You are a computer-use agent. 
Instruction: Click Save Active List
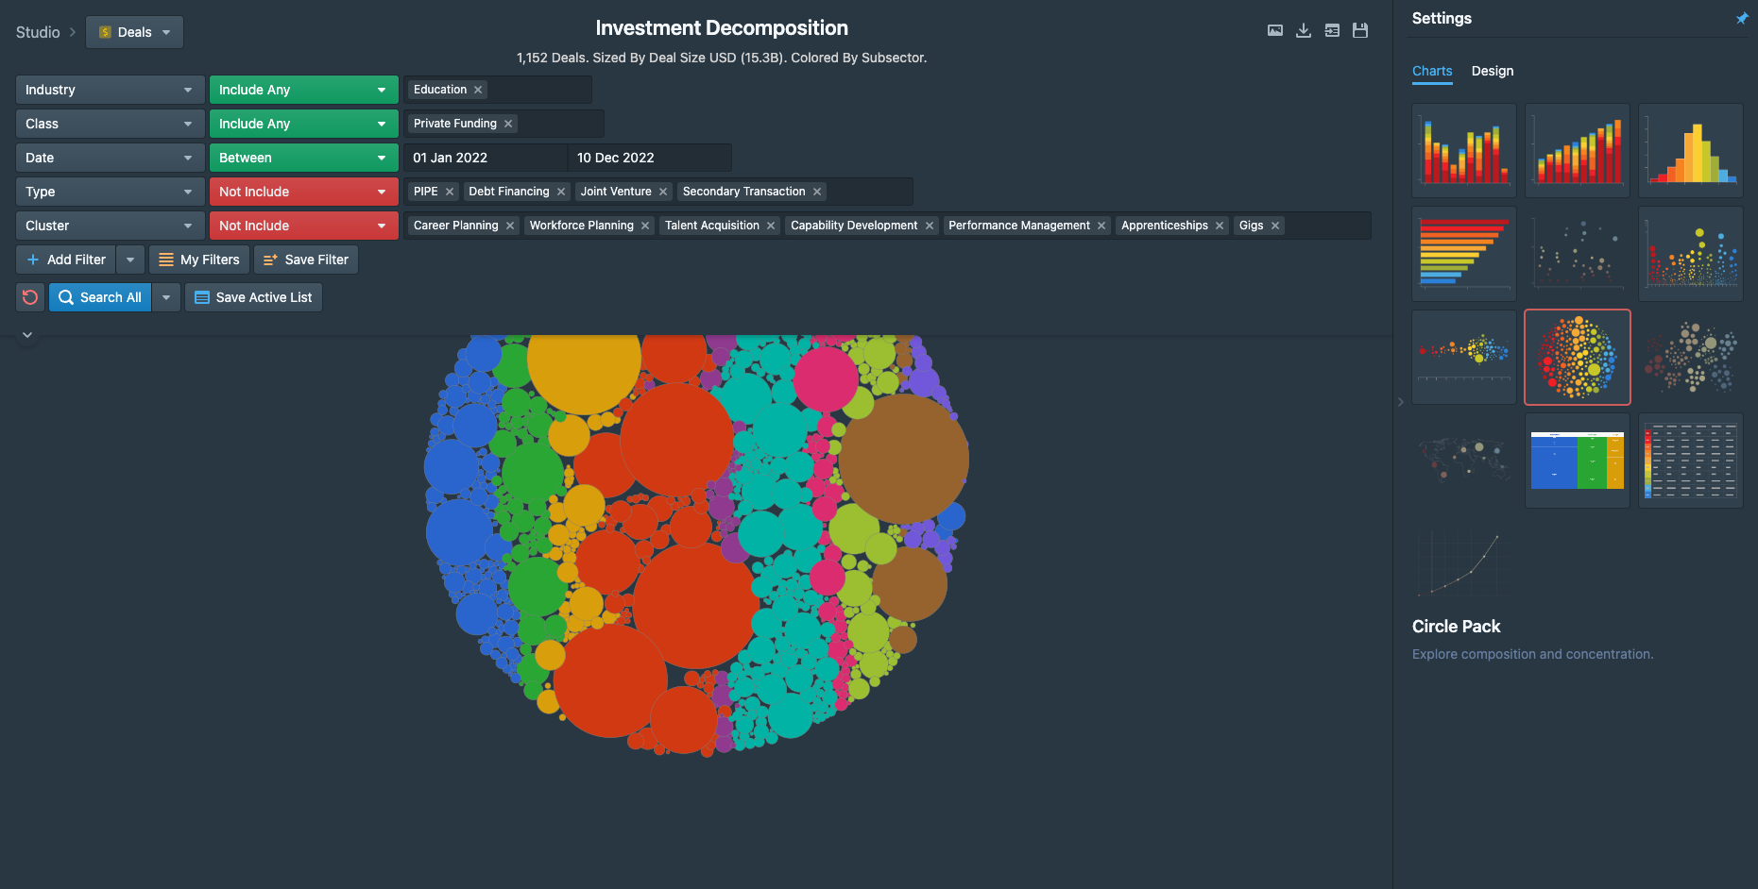253,297
